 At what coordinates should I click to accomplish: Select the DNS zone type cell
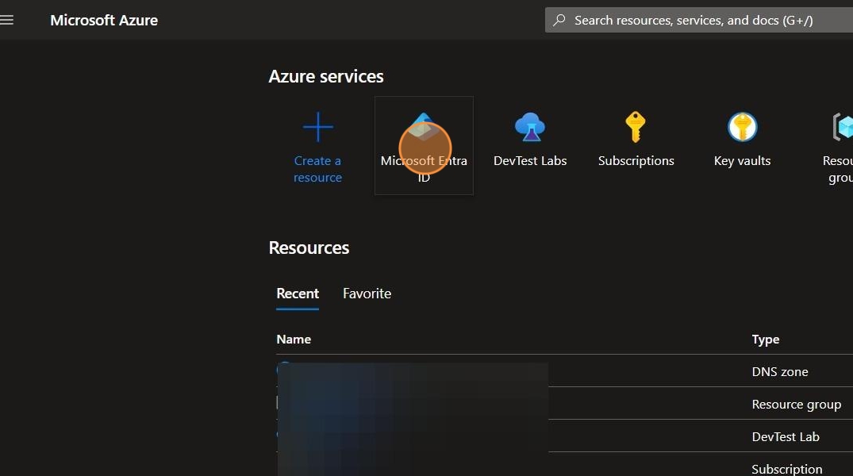(x=779, y=371)
